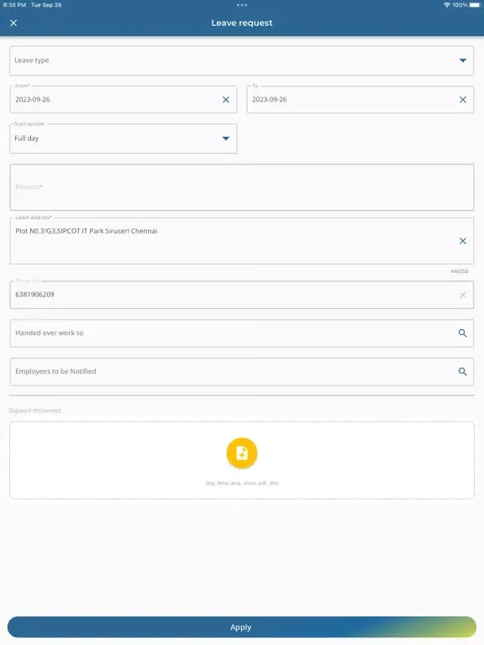Screen dimensions: 484x645
Task: Focus the Reason text area
Action: click(x=242, y=187)
